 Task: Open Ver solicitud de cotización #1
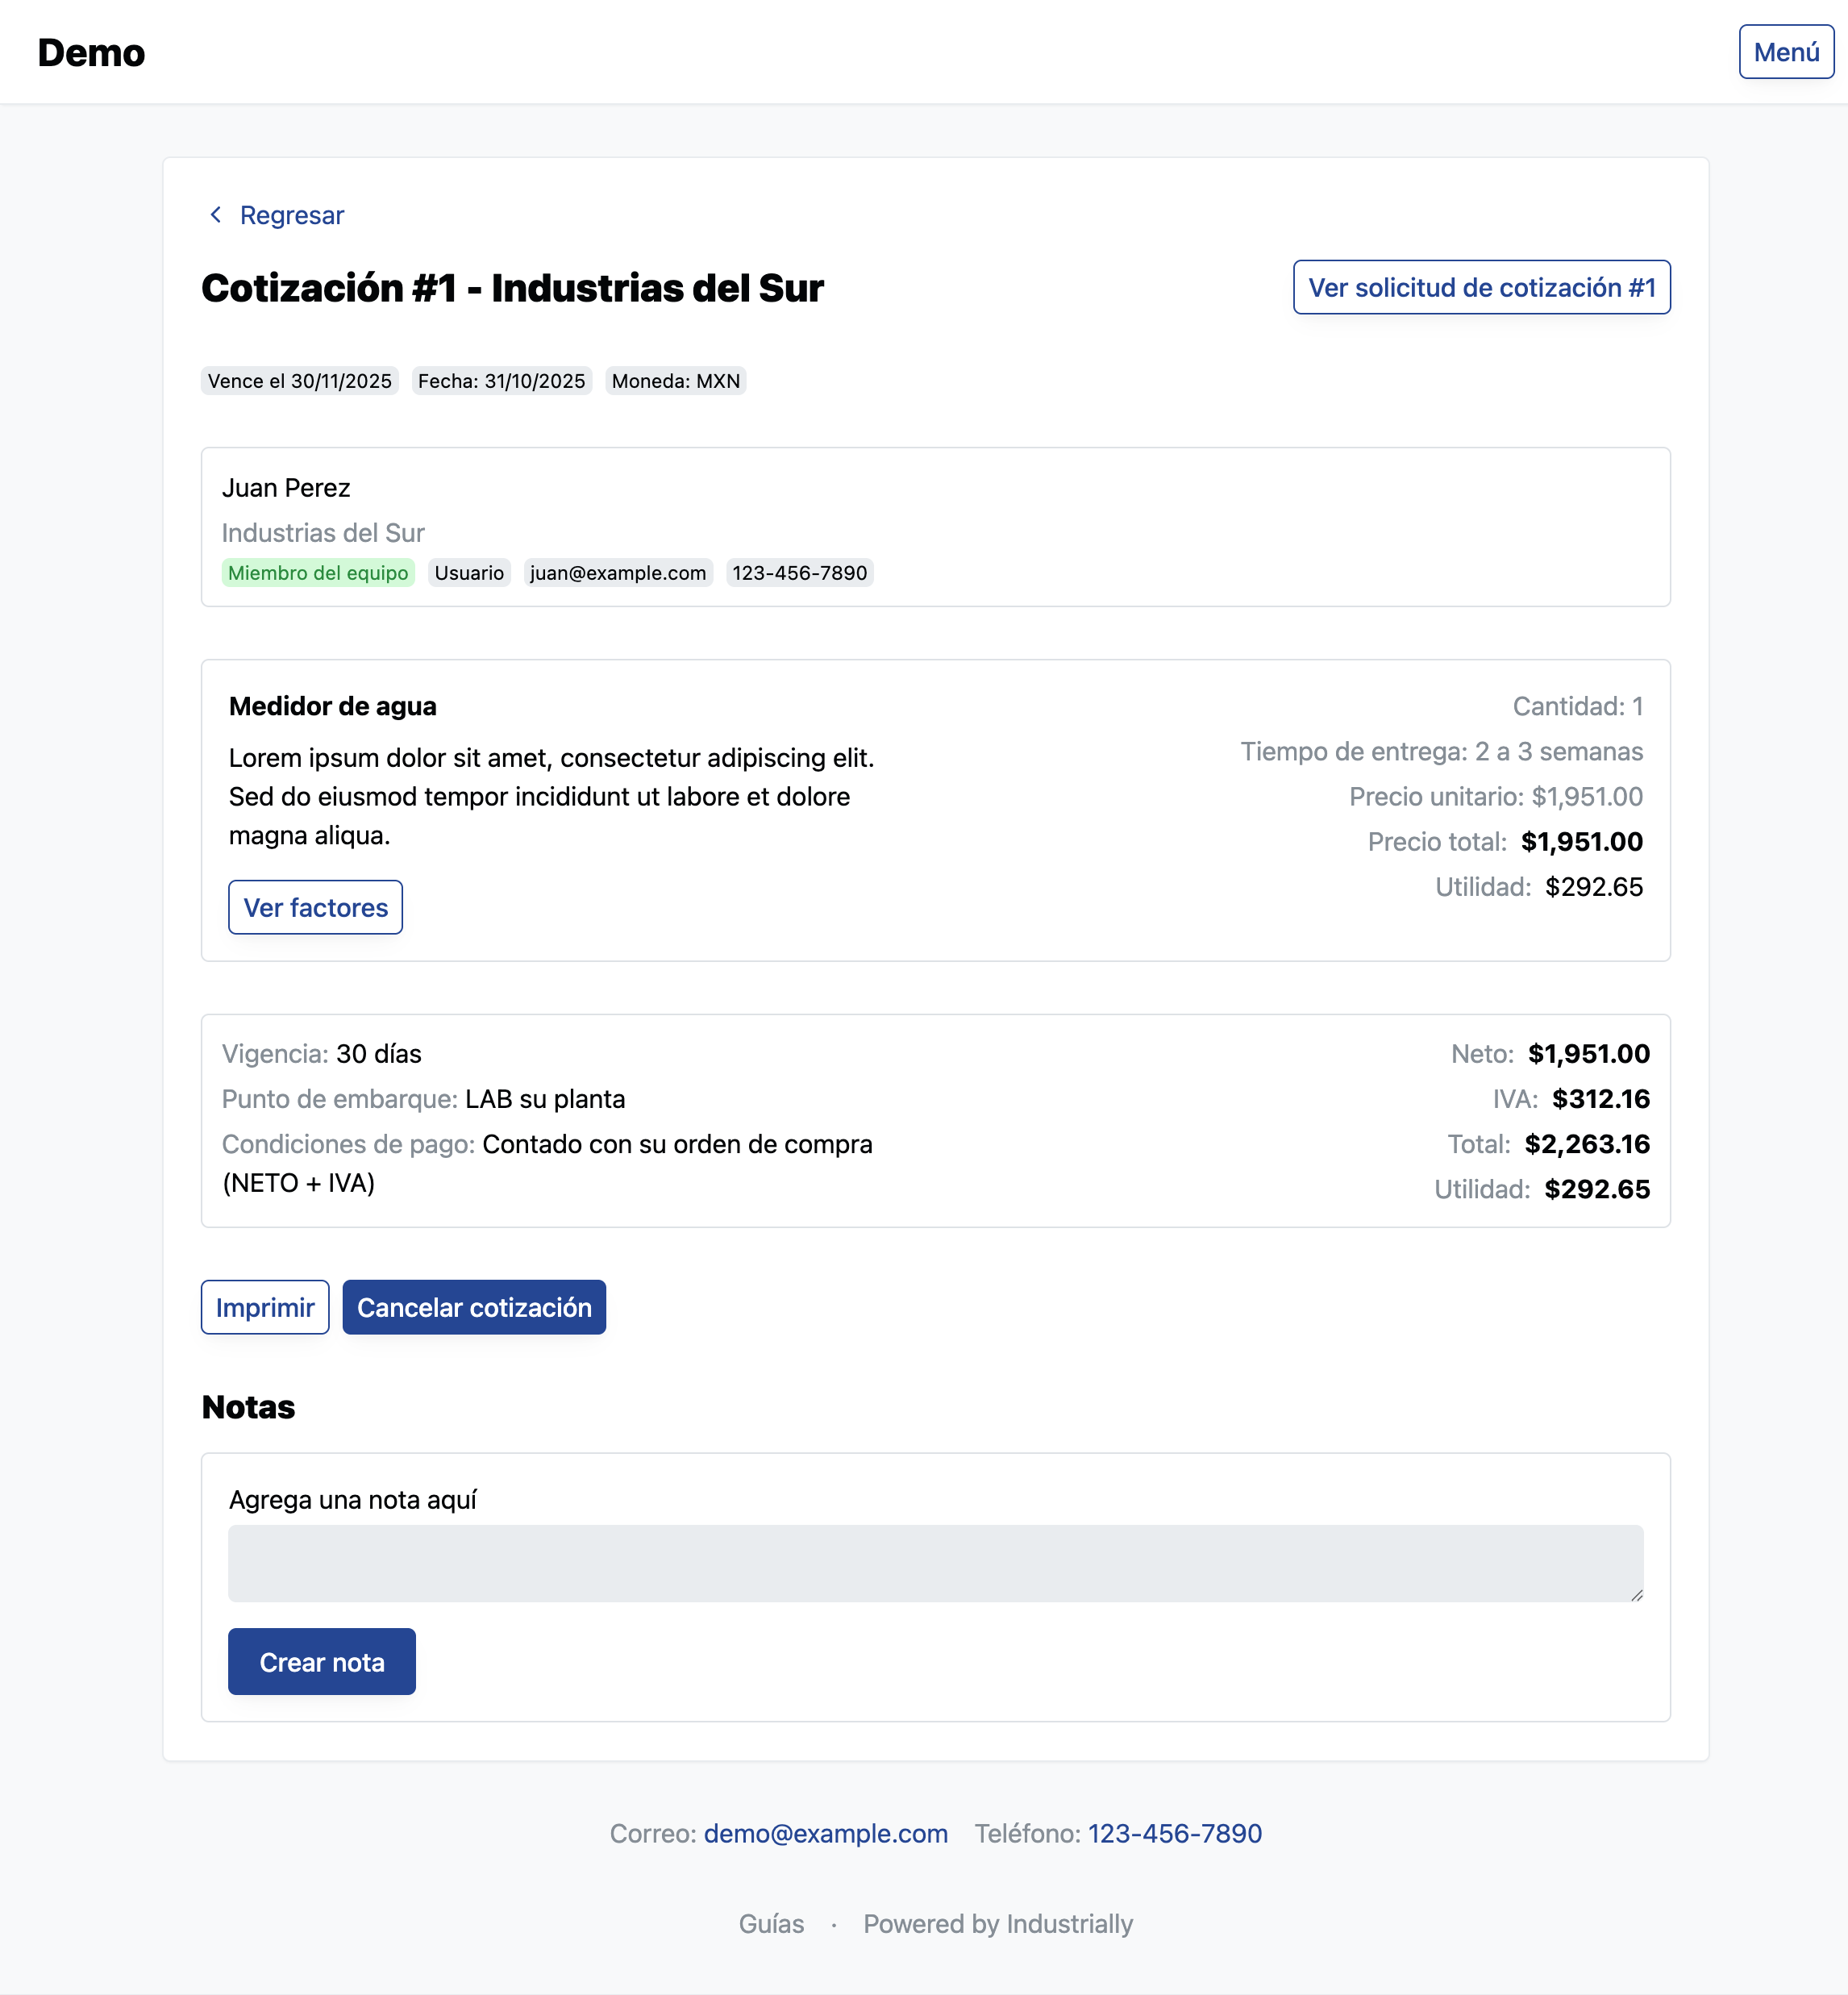coord(1481,288)
